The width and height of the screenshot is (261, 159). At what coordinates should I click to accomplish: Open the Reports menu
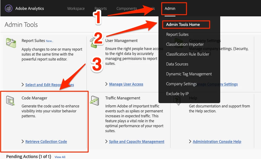pos(100,8)
